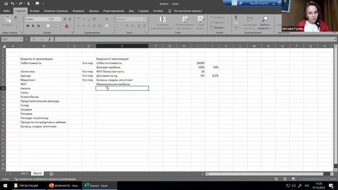Click into the formula bar input
Viewport: 338px width, 190px height.
(194, 40)
